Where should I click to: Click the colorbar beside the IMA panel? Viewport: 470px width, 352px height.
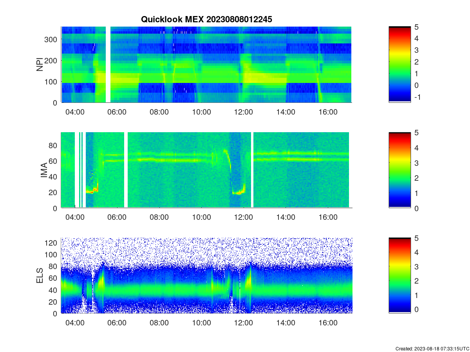(x=399, y=170)
